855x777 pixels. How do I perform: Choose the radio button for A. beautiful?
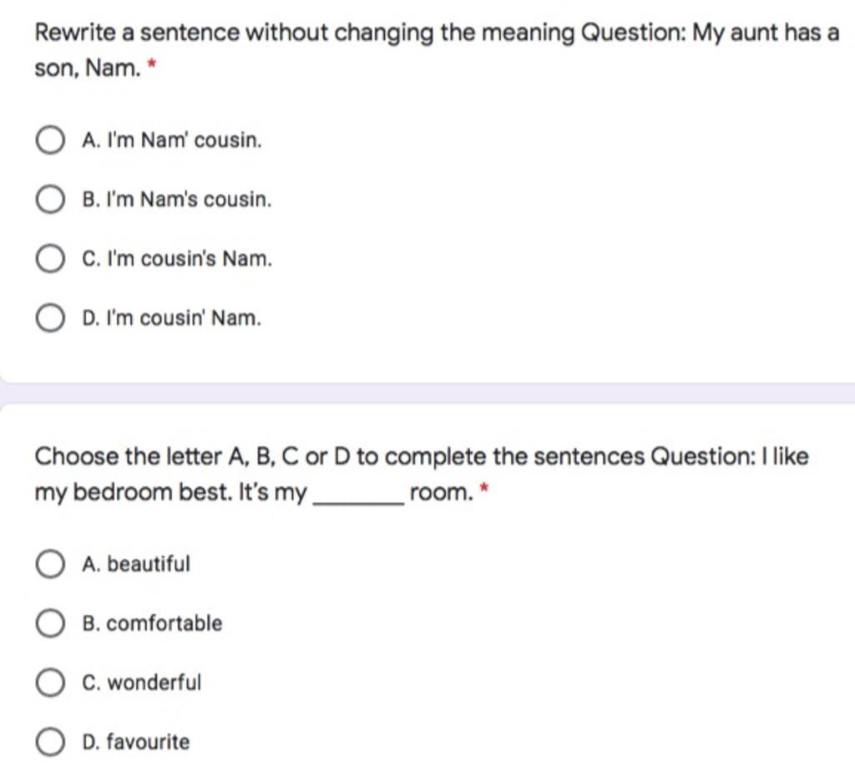pos(50,564)
